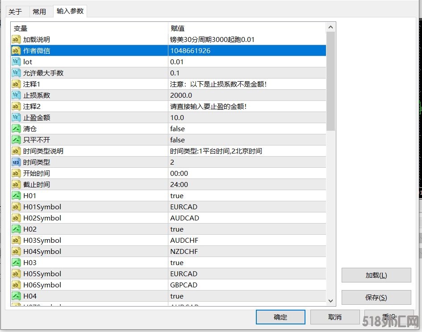Toggle the H02 true value
This screenshot has height=332, width=422.
[177, 229]
